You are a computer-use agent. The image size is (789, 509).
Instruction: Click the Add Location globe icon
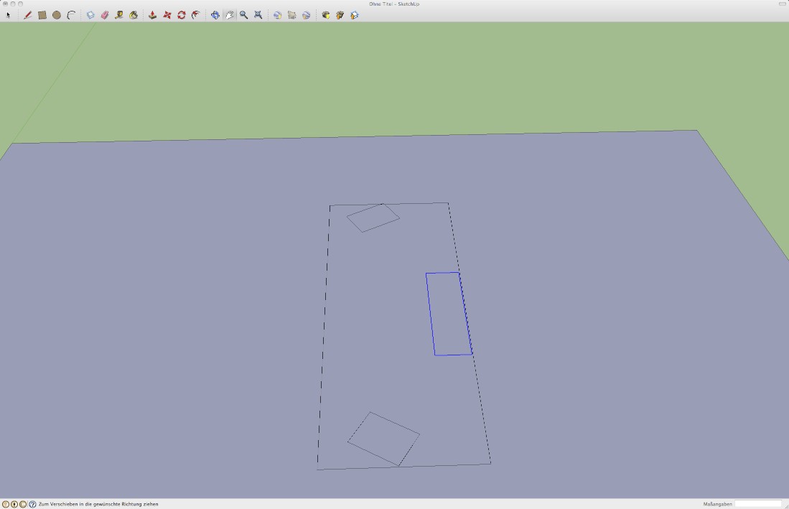tap(277, 15)
